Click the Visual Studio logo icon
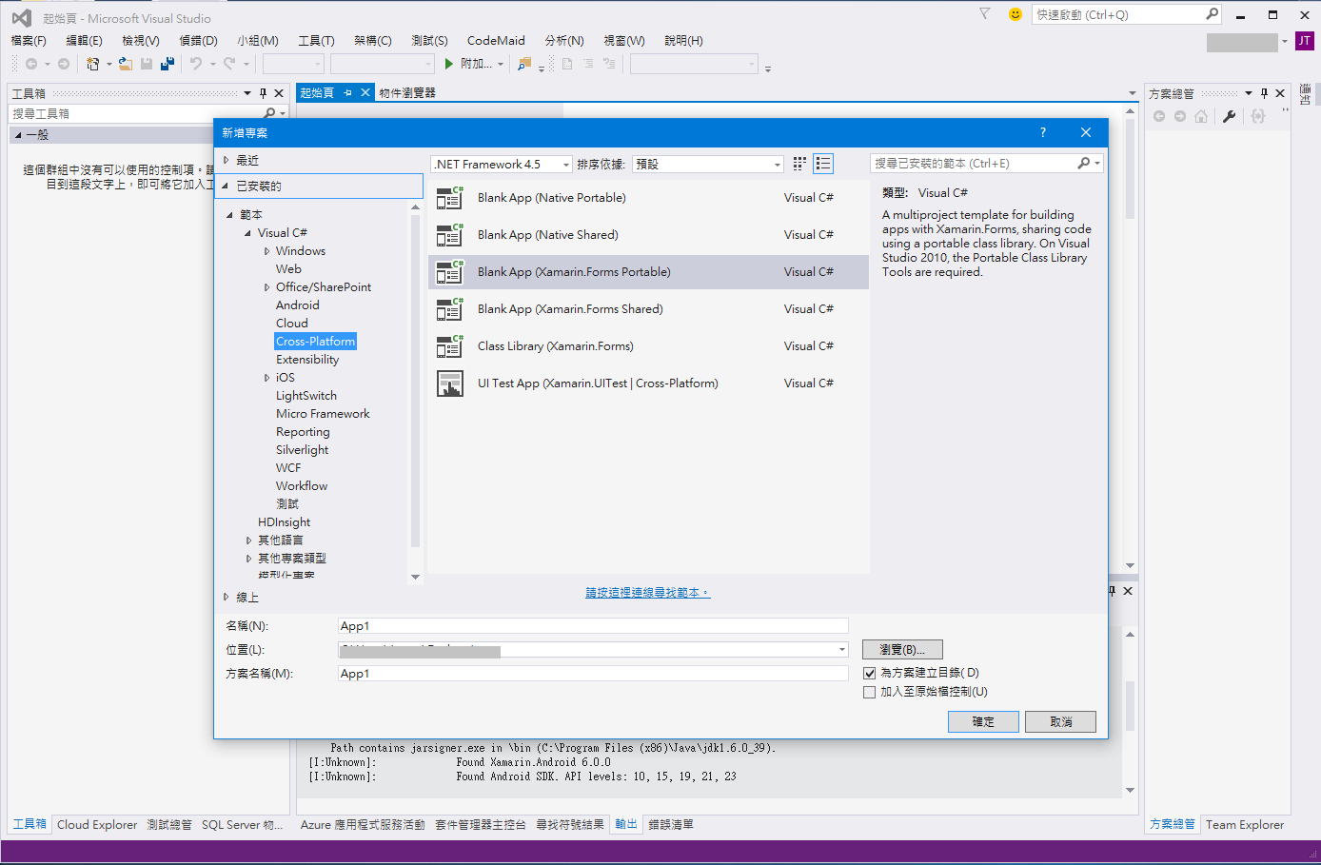Viewport: 1321px width, 865px height. coord(21,17)
